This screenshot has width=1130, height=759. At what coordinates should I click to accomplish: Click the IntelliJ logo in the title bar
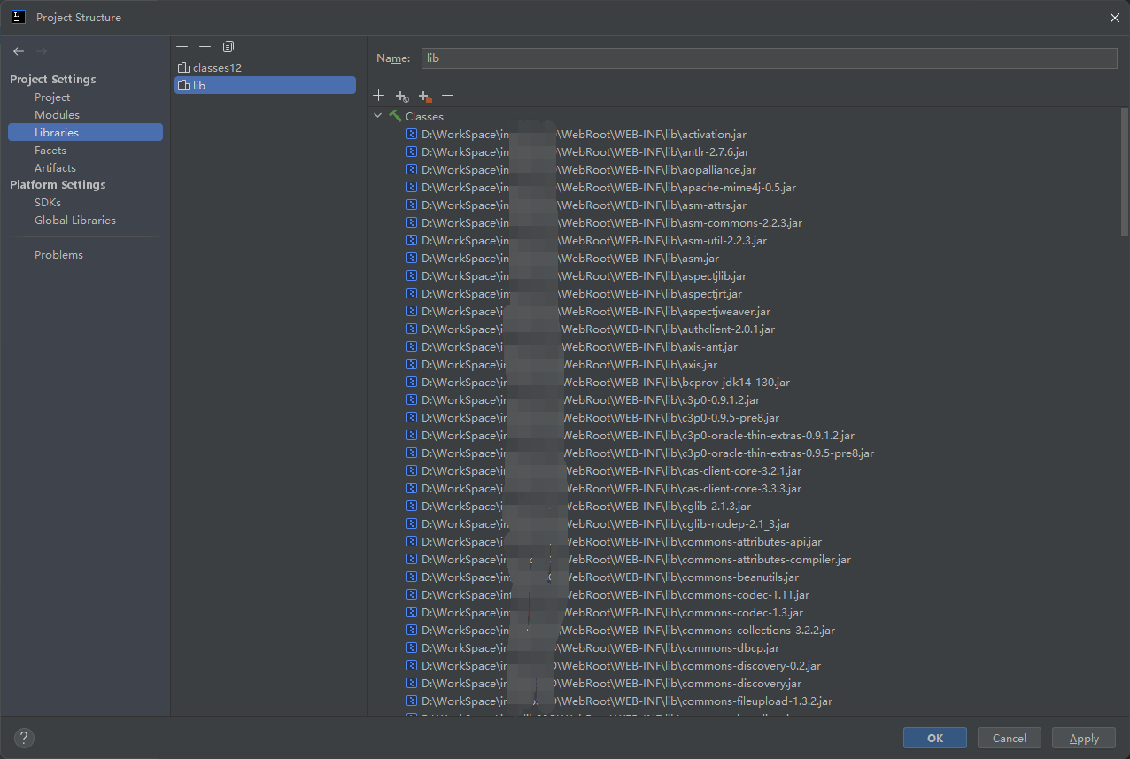coord(19,17)
